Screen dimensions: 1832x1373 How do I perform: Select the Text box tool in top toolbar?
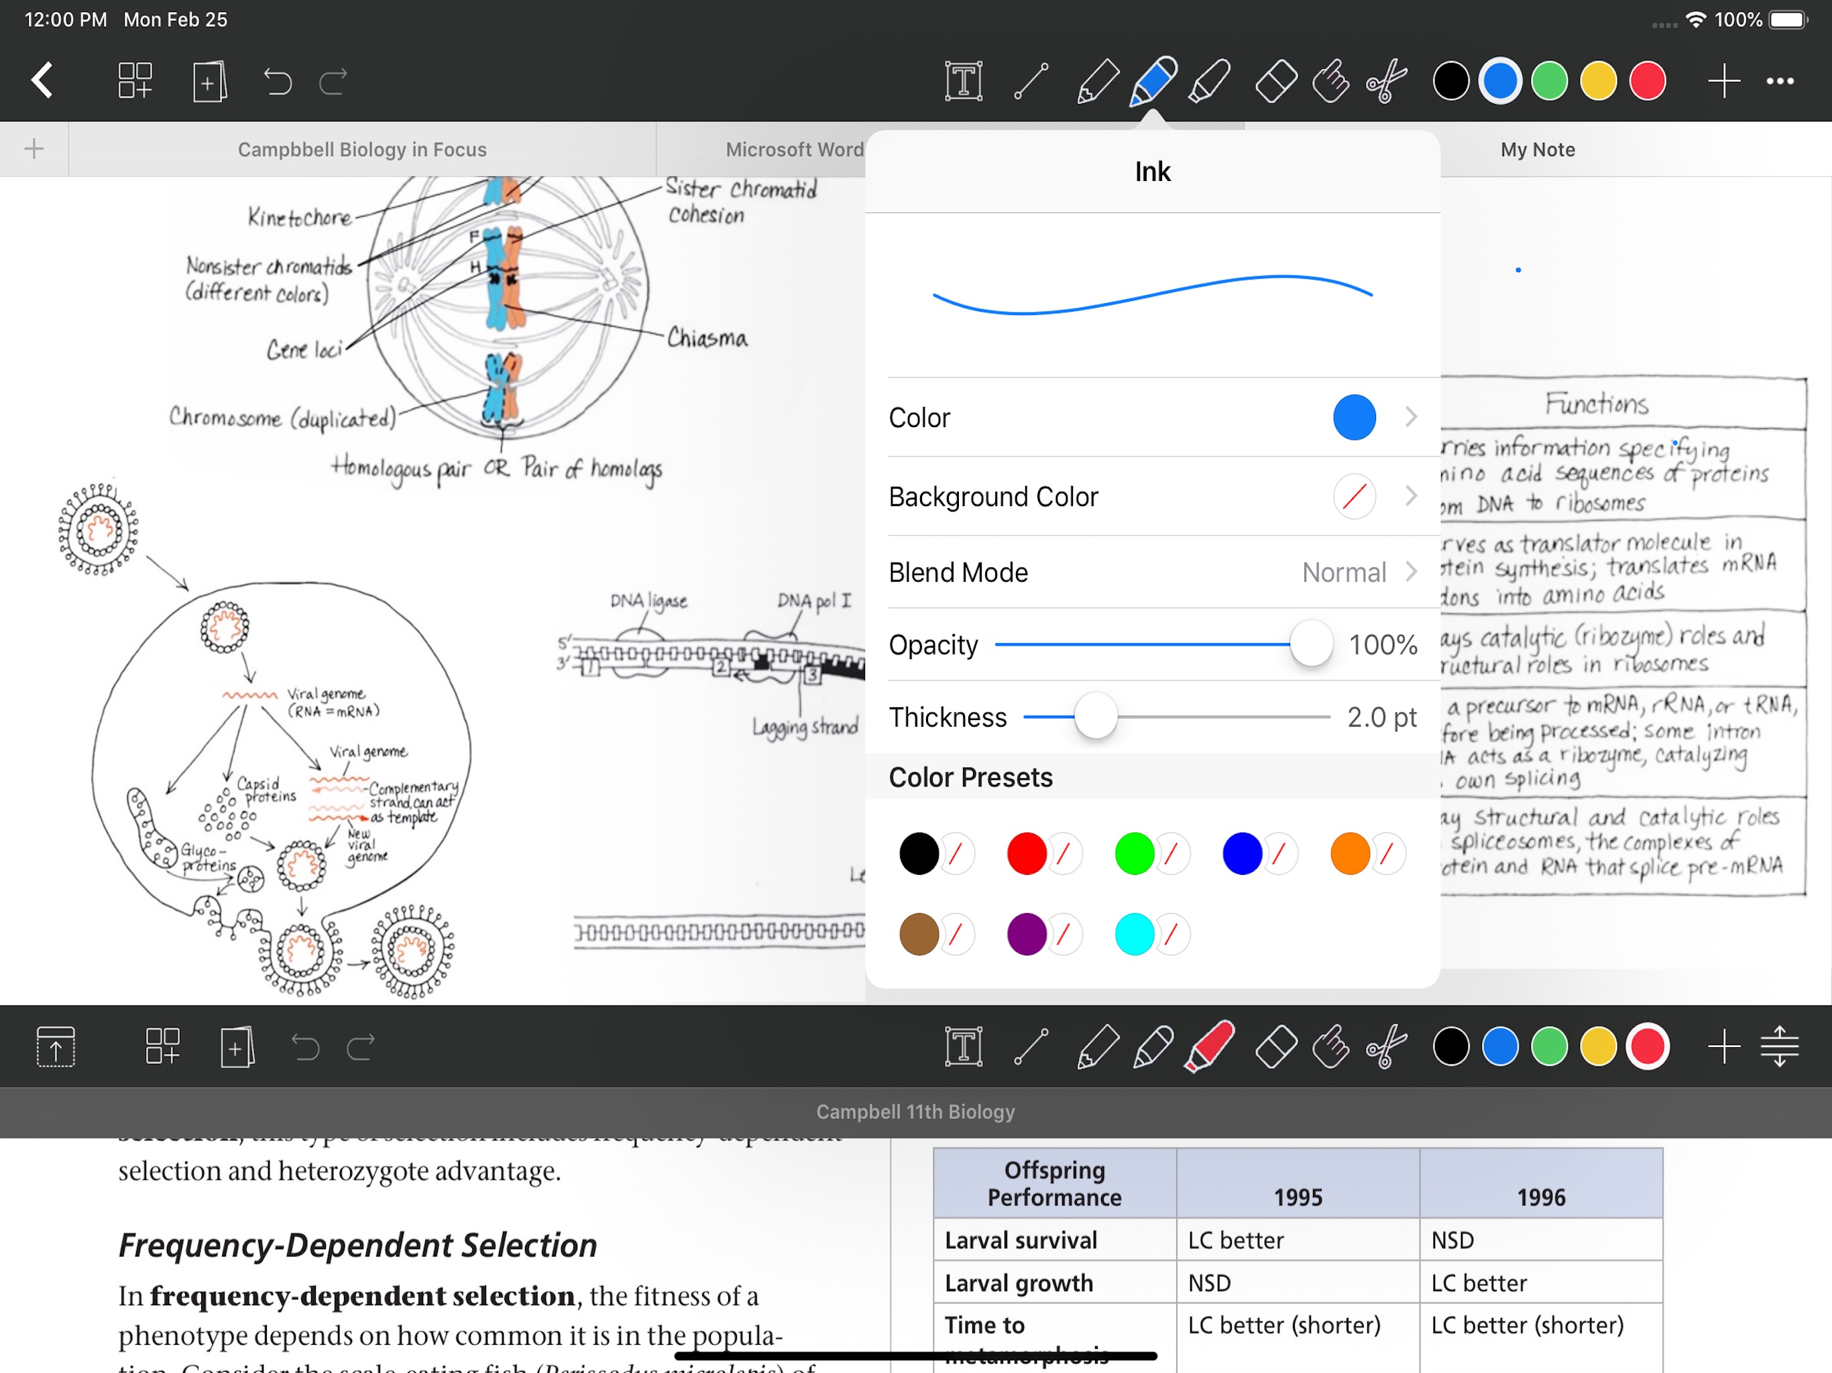point(963,81)
